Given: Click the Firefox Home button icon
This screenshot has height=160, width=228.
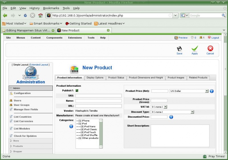Looking at the screenshot, I should pyautogui.click(x=40, y=15).
